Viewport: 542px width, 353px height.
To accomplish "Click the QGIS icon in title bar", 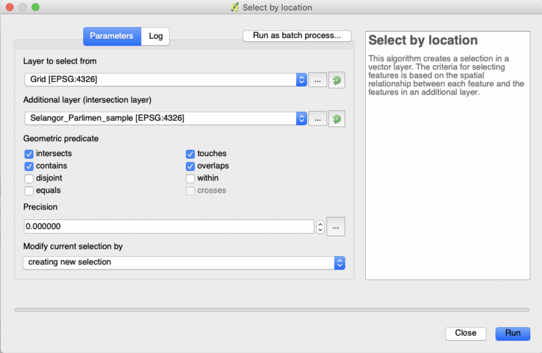I will [x=235, y=7].
